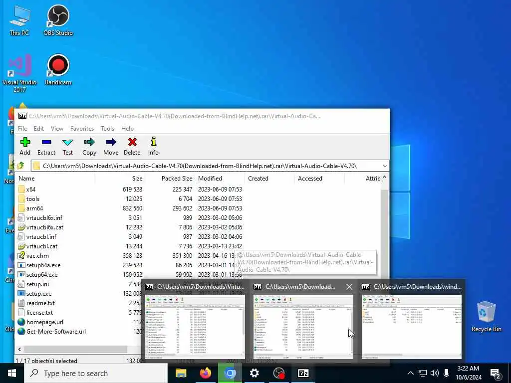Show hidden system tray icons
This screenshot has width=511, height=383.
[x=411, y=373]
